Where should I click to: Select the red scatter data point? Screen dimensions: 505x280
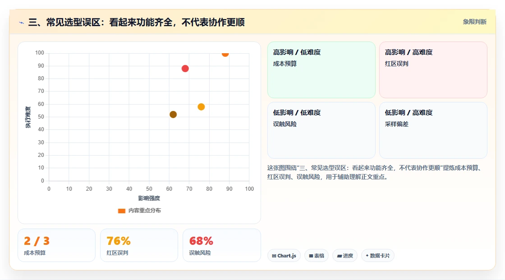185,69
